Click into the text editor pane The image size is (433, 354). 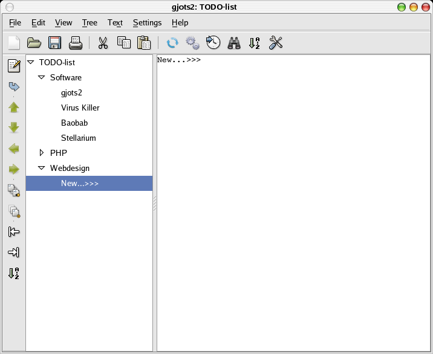[x=293, y=203]
